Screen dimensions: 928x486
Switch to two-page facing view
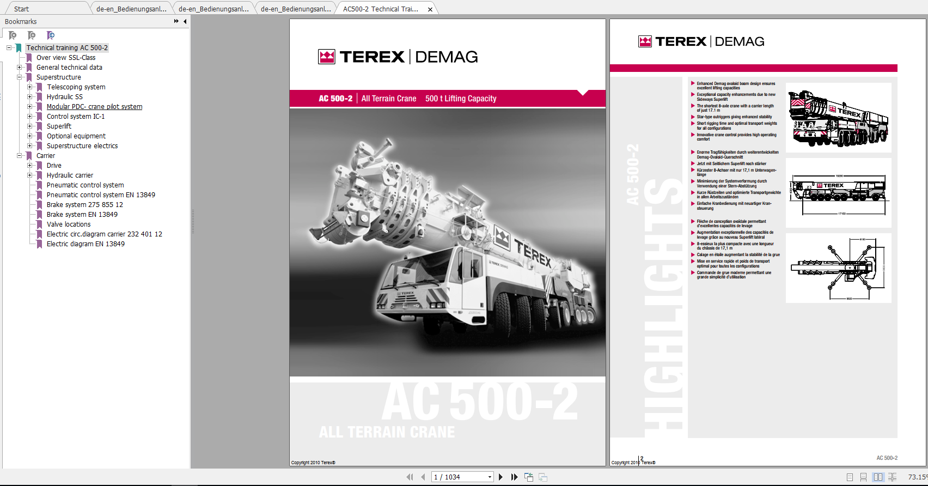(878, 477)
